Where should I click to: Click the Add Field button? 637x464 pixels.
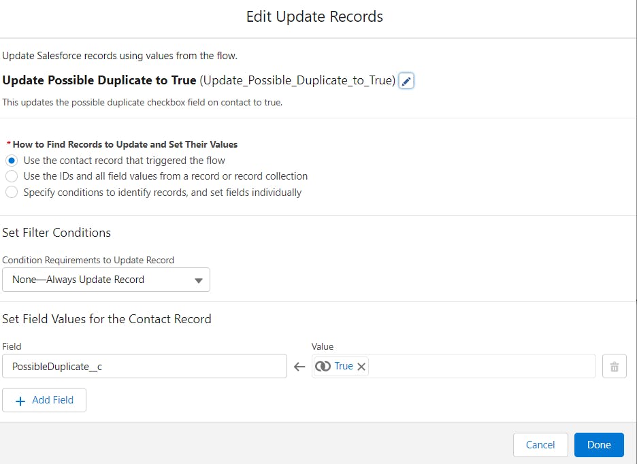44,400
